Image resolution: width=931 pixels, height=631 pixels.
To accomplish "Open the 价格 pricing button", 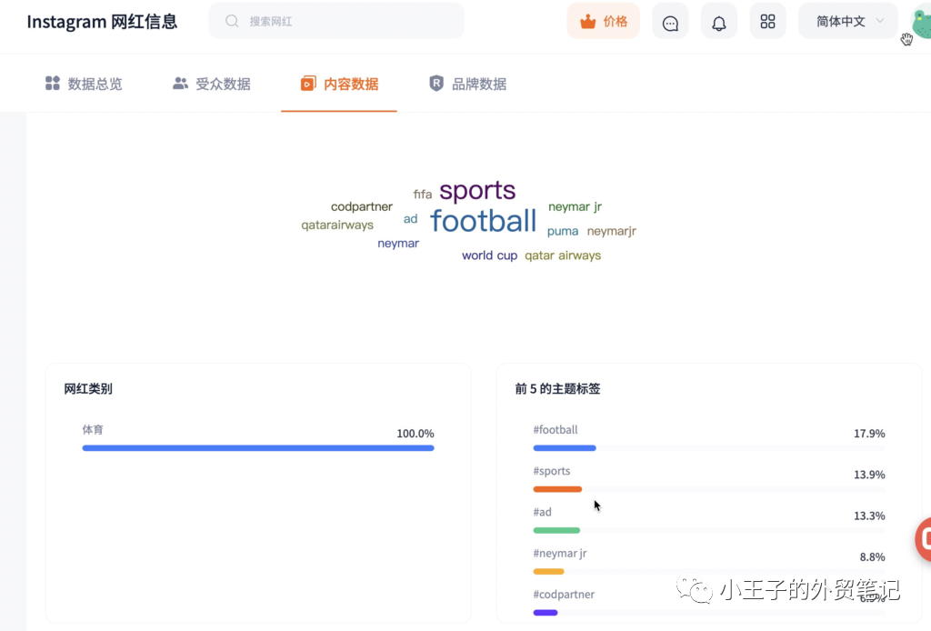I will coord(604,22).
